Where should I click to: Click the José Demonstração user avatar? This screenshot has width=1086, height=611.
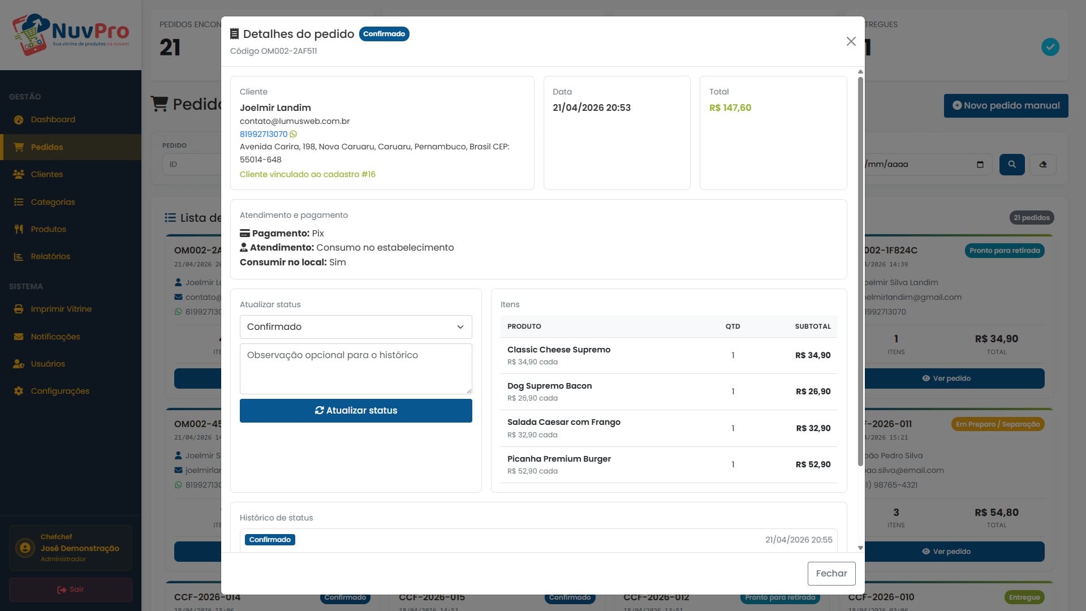pos(25,548)
